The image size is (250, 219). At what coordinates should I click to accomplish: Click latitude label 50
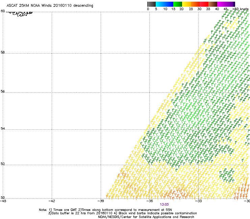(3, 198)
